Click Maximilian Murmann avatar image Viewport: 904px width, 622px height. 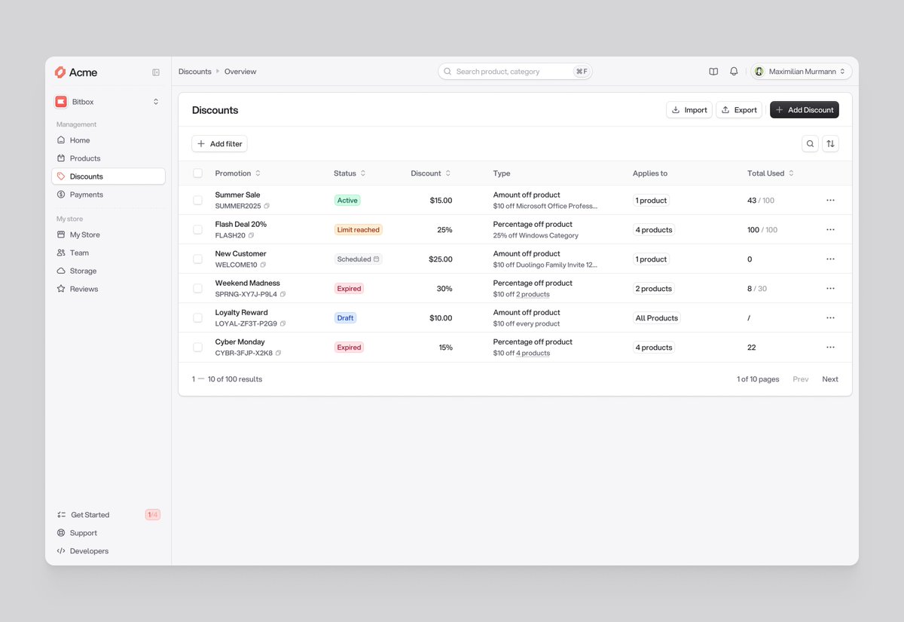759,72
